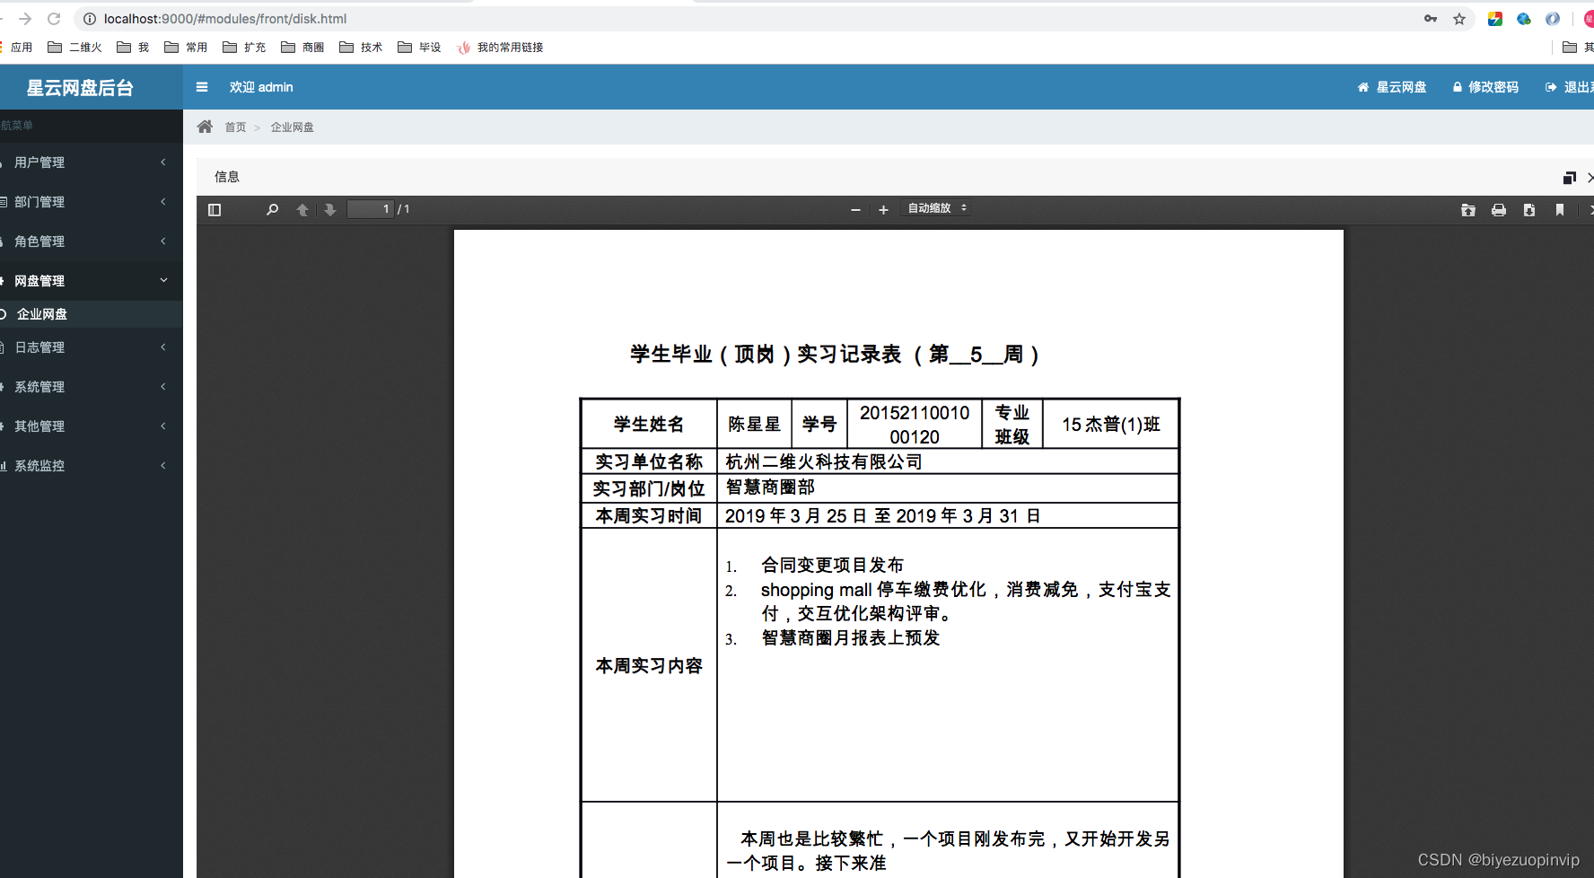This screenshot has height=878, width=1594.
Task: Click the browser forward arrow
Action: click(25, 18)
